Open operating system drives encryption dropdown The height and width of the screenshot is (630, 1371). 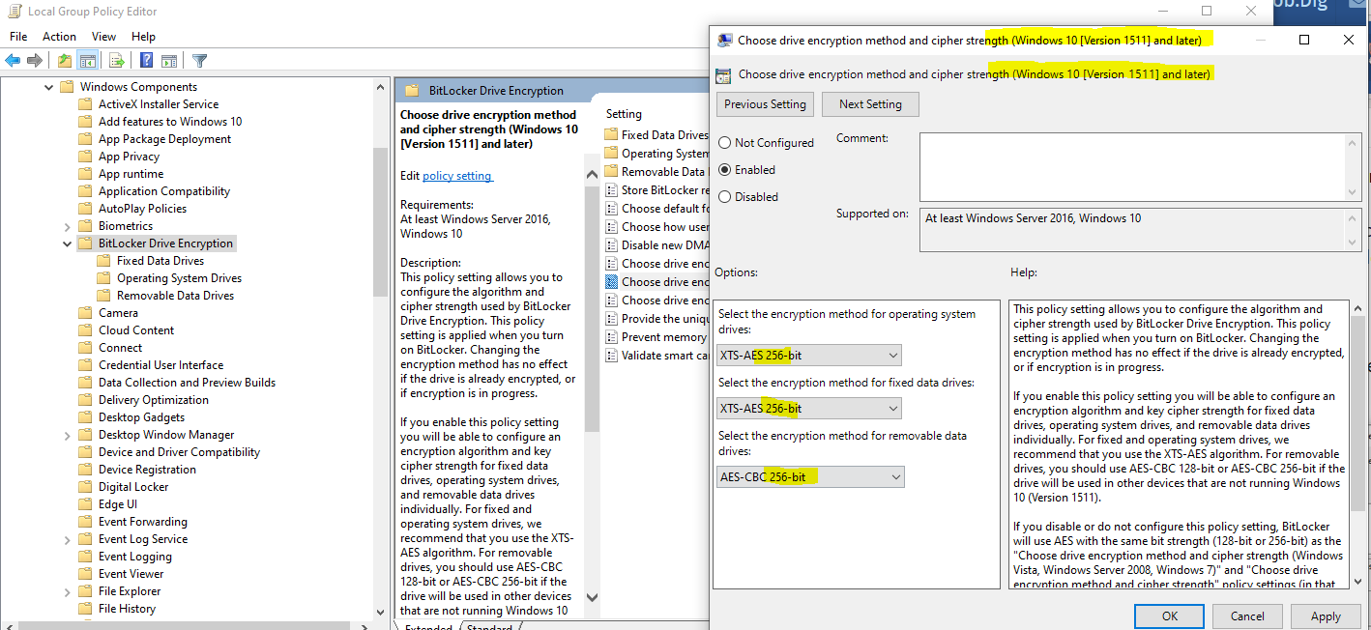tap(809, 355)
